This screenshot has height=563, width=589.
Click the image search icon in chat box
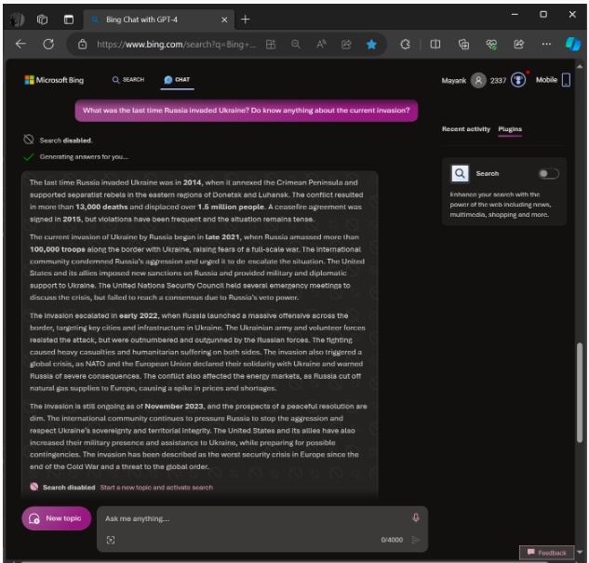[x=111, y=540]
